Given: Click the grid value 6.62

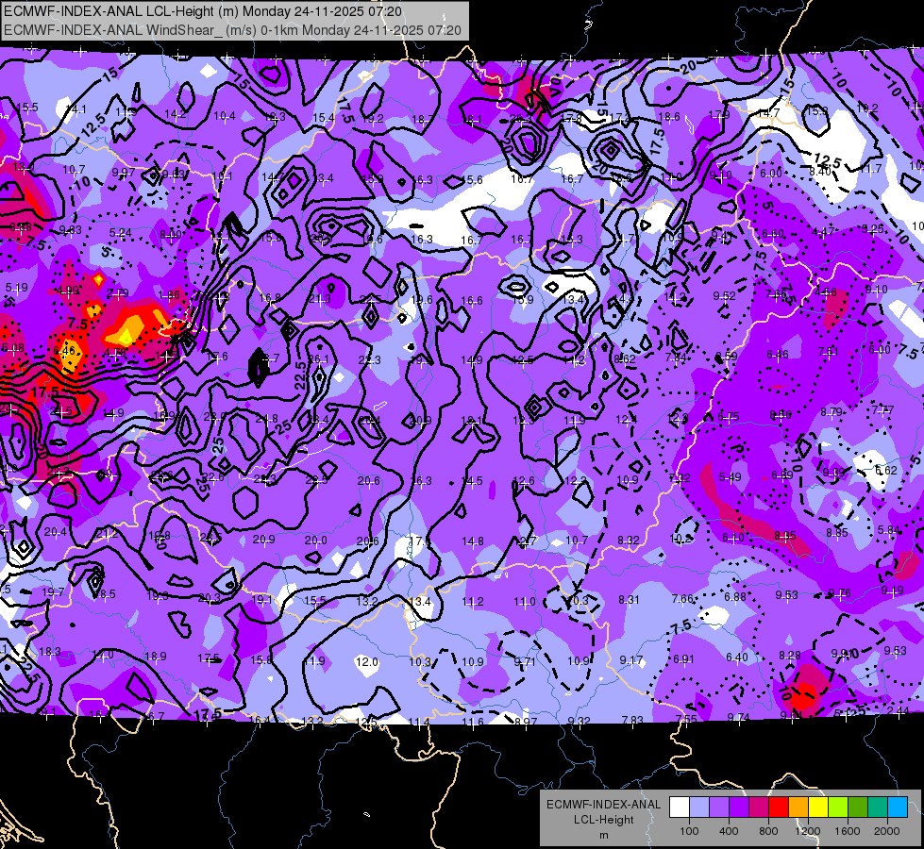Looking at the screenshot, I should click(x=885, y=470).
